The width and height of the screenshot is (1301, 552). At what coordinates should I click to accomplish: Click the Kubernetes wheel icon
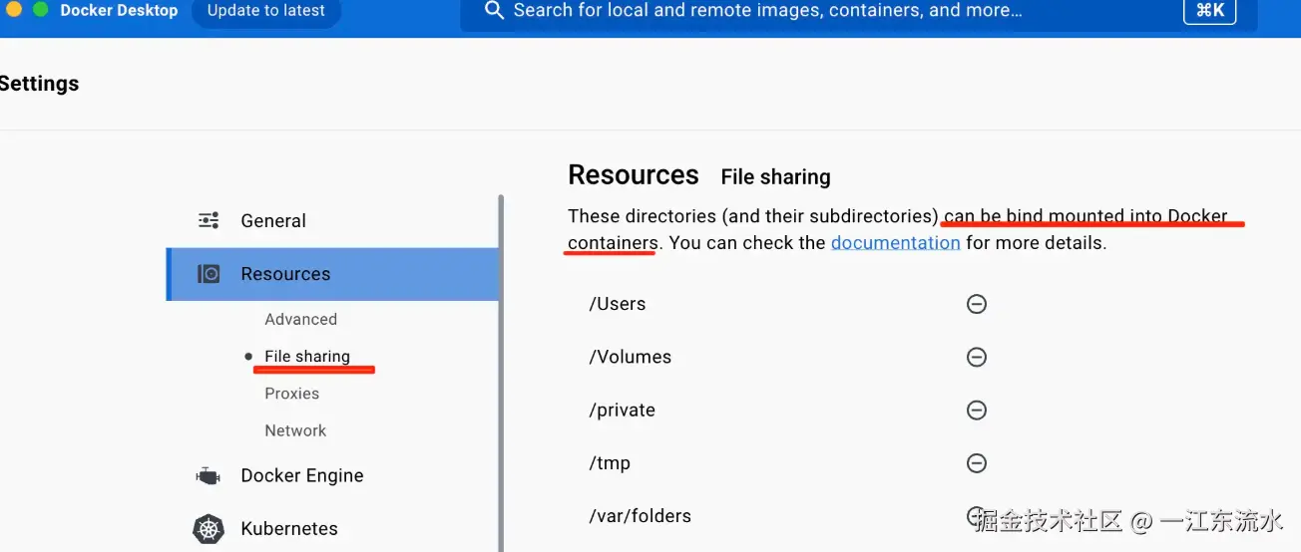209,529
